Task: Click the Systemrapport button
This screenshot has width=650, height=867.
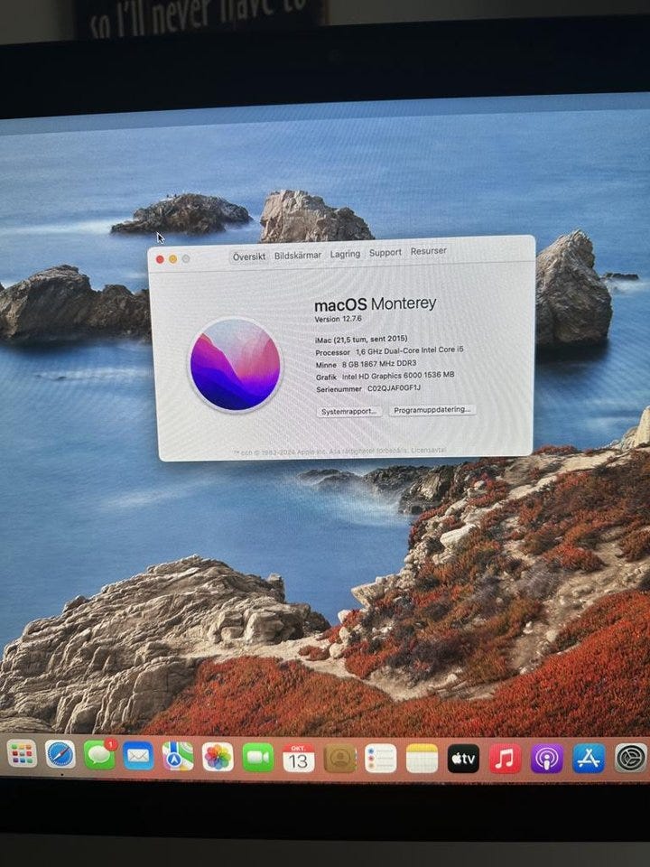Action: (x=349, y=412)
